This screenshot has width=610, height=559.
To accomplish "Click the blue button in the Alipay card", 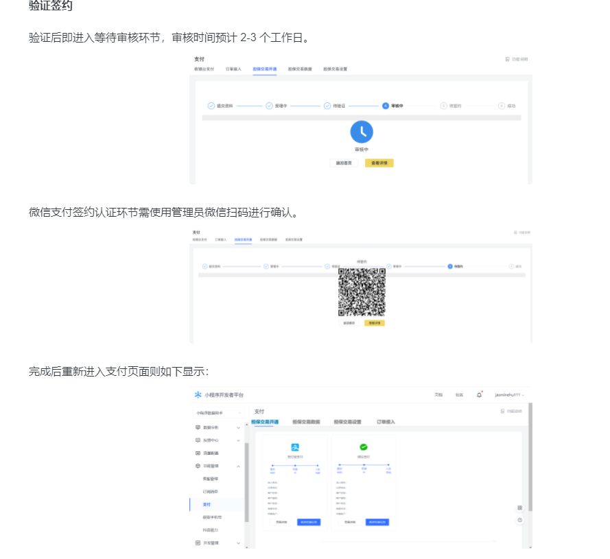I will 309,523.
